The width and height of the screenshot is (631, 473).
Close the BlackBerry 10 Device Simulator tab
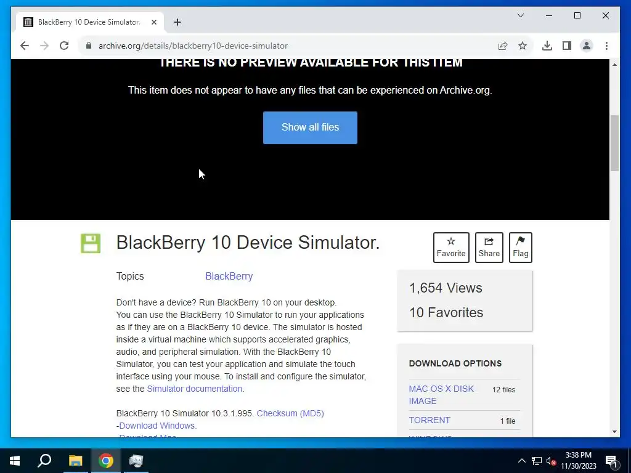coord(153,22)
